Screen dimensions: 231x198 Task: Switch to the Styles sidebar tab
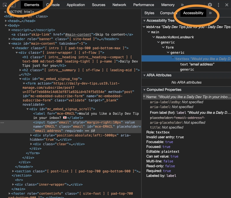click(150, 13)
